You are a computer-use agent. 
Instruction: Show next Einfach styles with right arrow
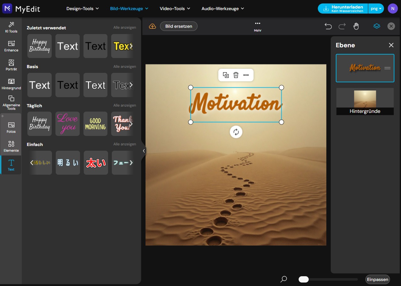pos(131,163)
